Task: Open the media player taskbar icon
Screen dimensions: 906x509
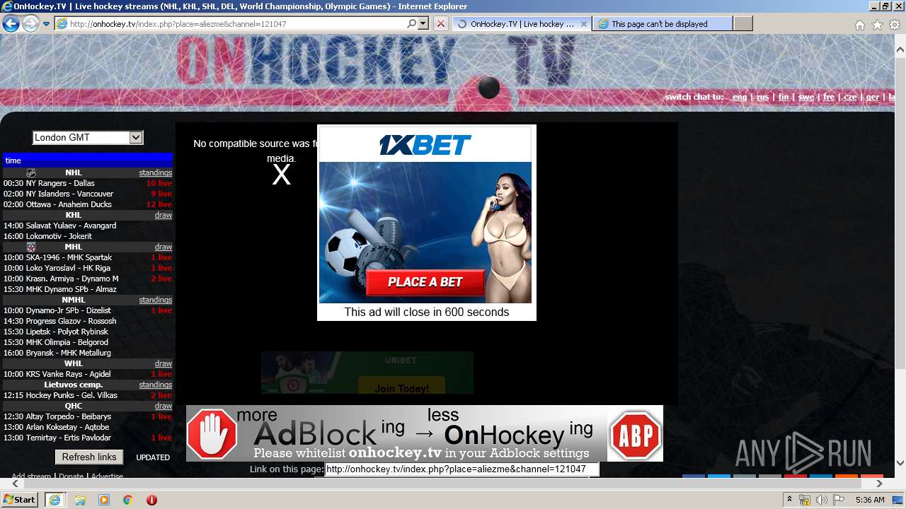Action: (x=104, y=500)
